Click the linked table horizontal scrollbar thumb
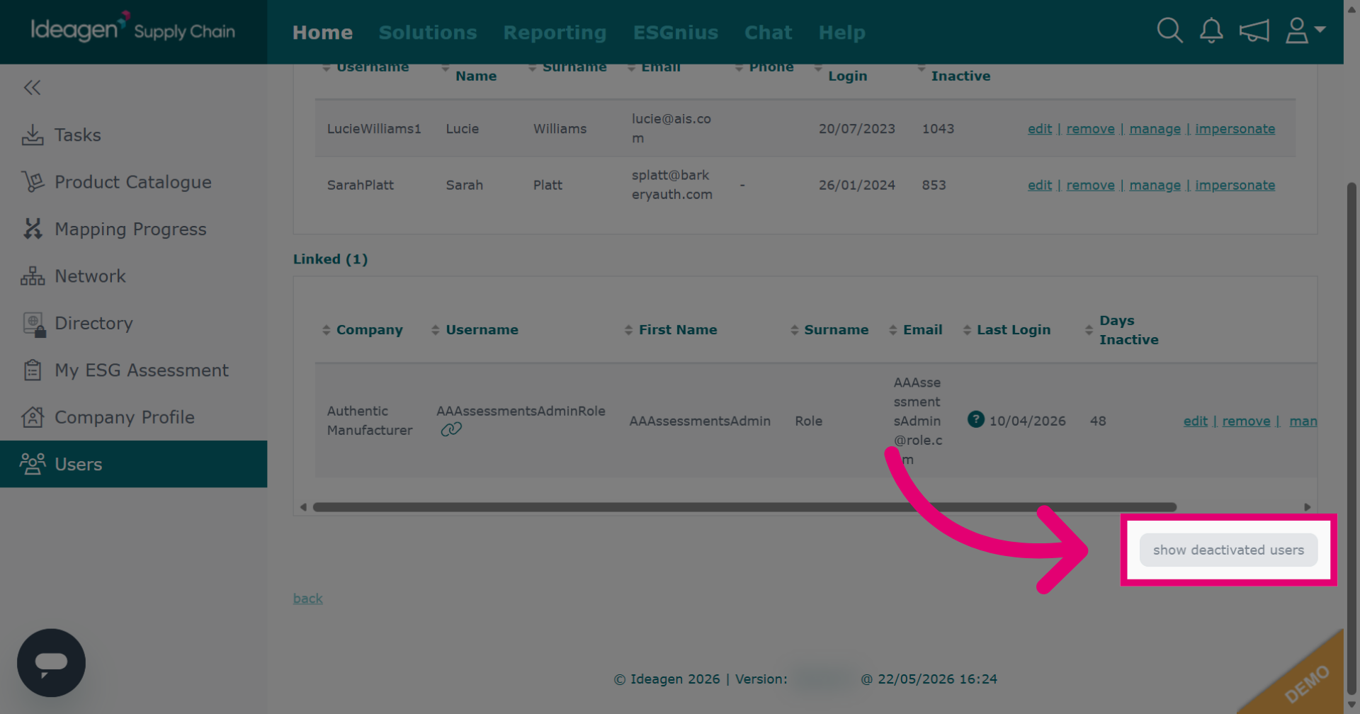The height and width of the screenshot is (714, 1360). tap(744, 507)
